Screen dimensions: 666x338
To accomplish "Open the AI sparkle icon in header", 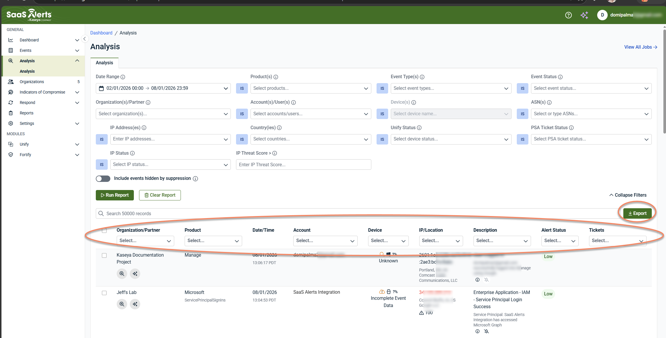I will pos(584,15).
